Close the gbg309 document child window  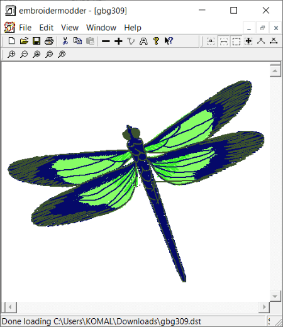[x=276, y=28]
